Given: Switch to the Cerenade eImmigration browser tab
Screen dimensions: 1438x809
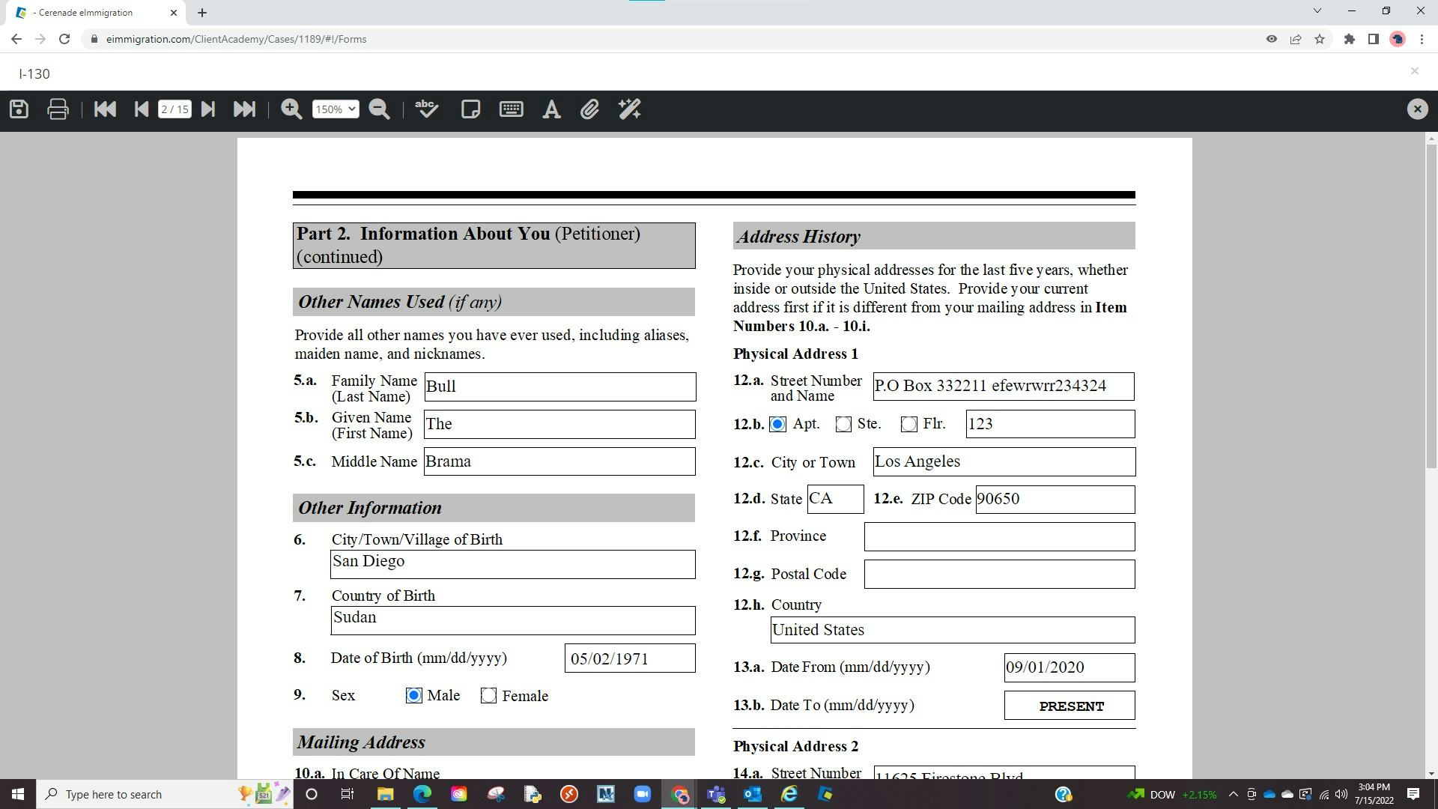Looking at the screenshot, I should click(x=82, y=12).
